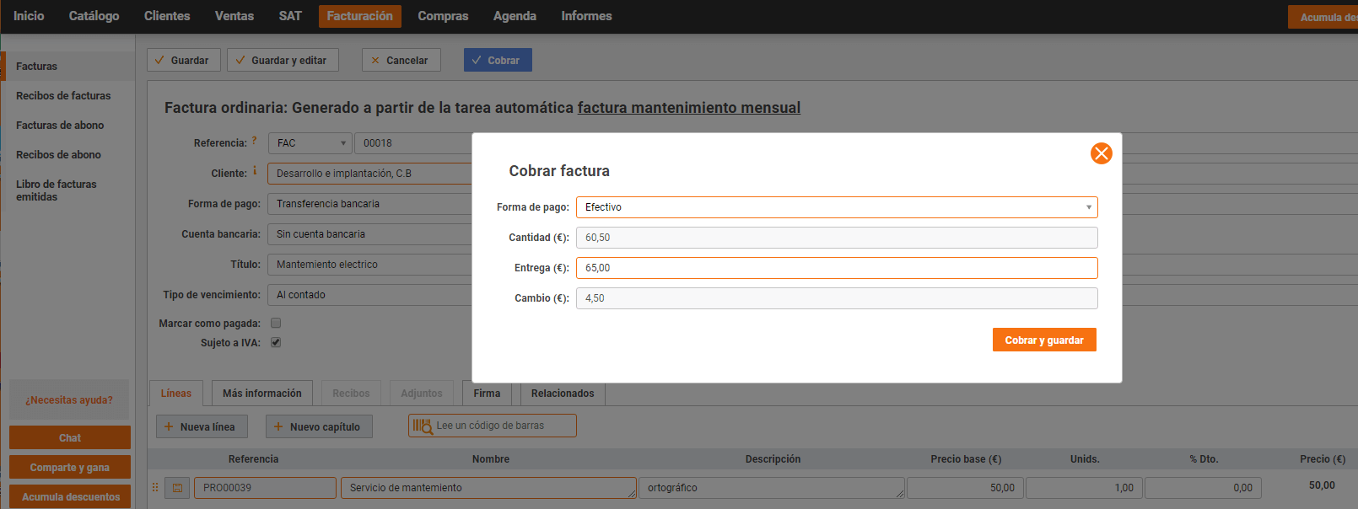This screenshot has width=1358, height=509.
Task: Expand the FAC reference series dropdown
Action: [310, 143]
